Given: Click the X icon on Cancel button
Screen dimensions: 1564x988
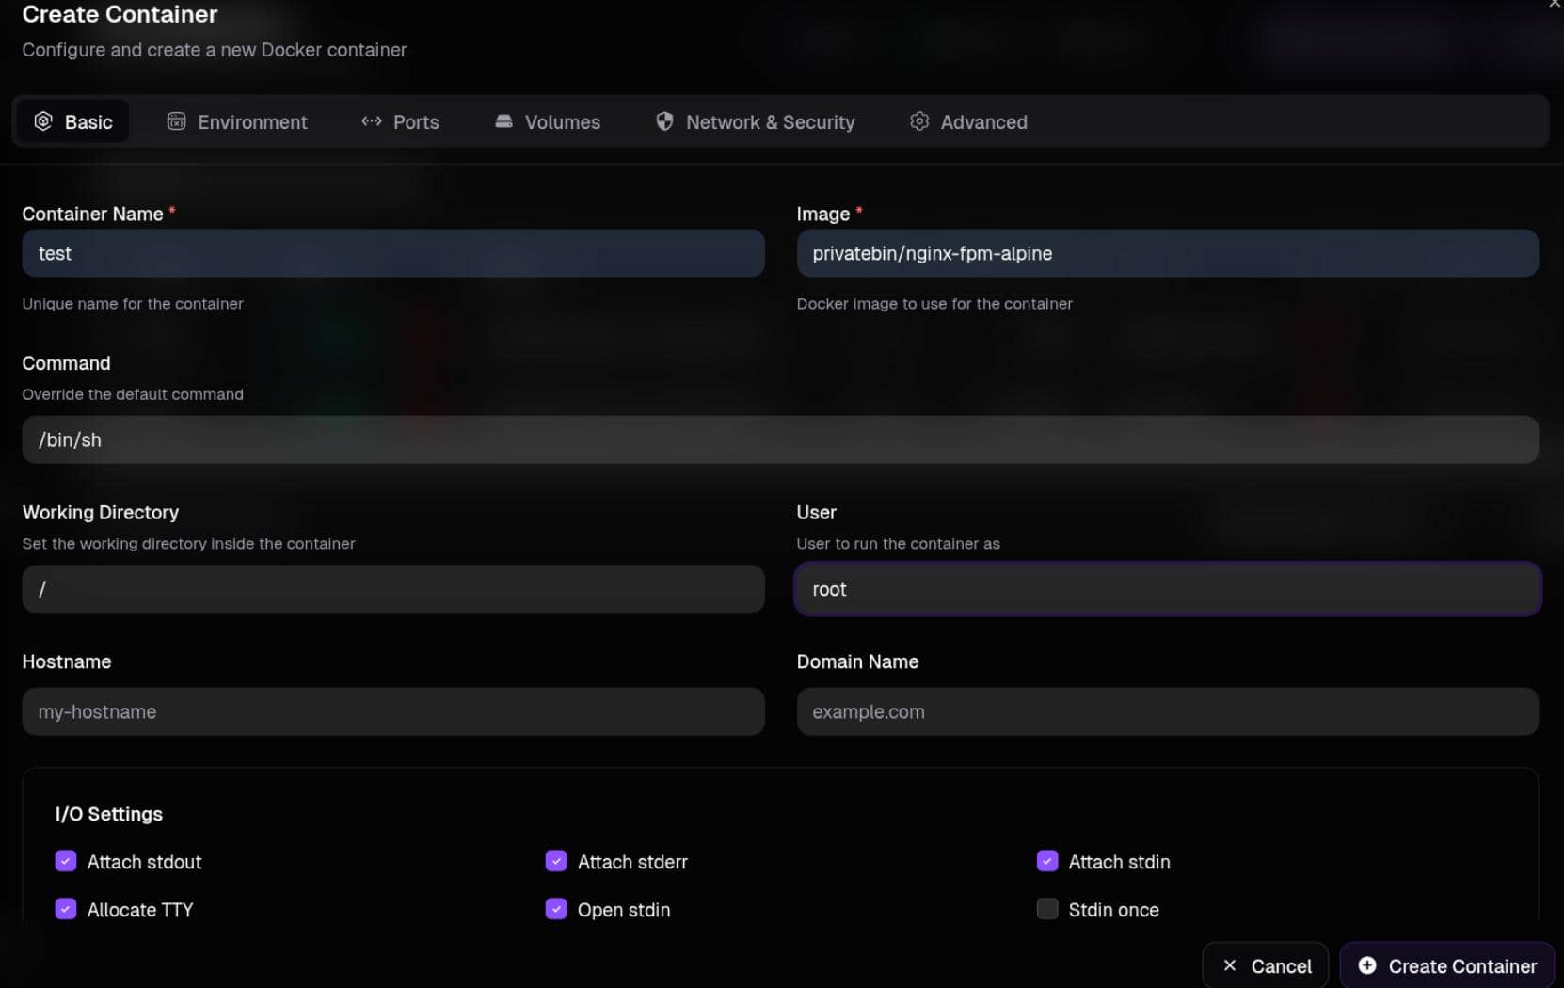Looking at the screenshot, I should 1229,965.
